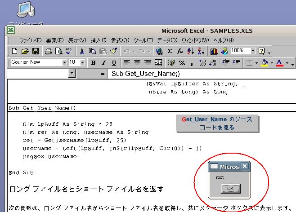The image size is (296, 212).
Task: Open font color palette dropdown arrow
Action: 287,63
